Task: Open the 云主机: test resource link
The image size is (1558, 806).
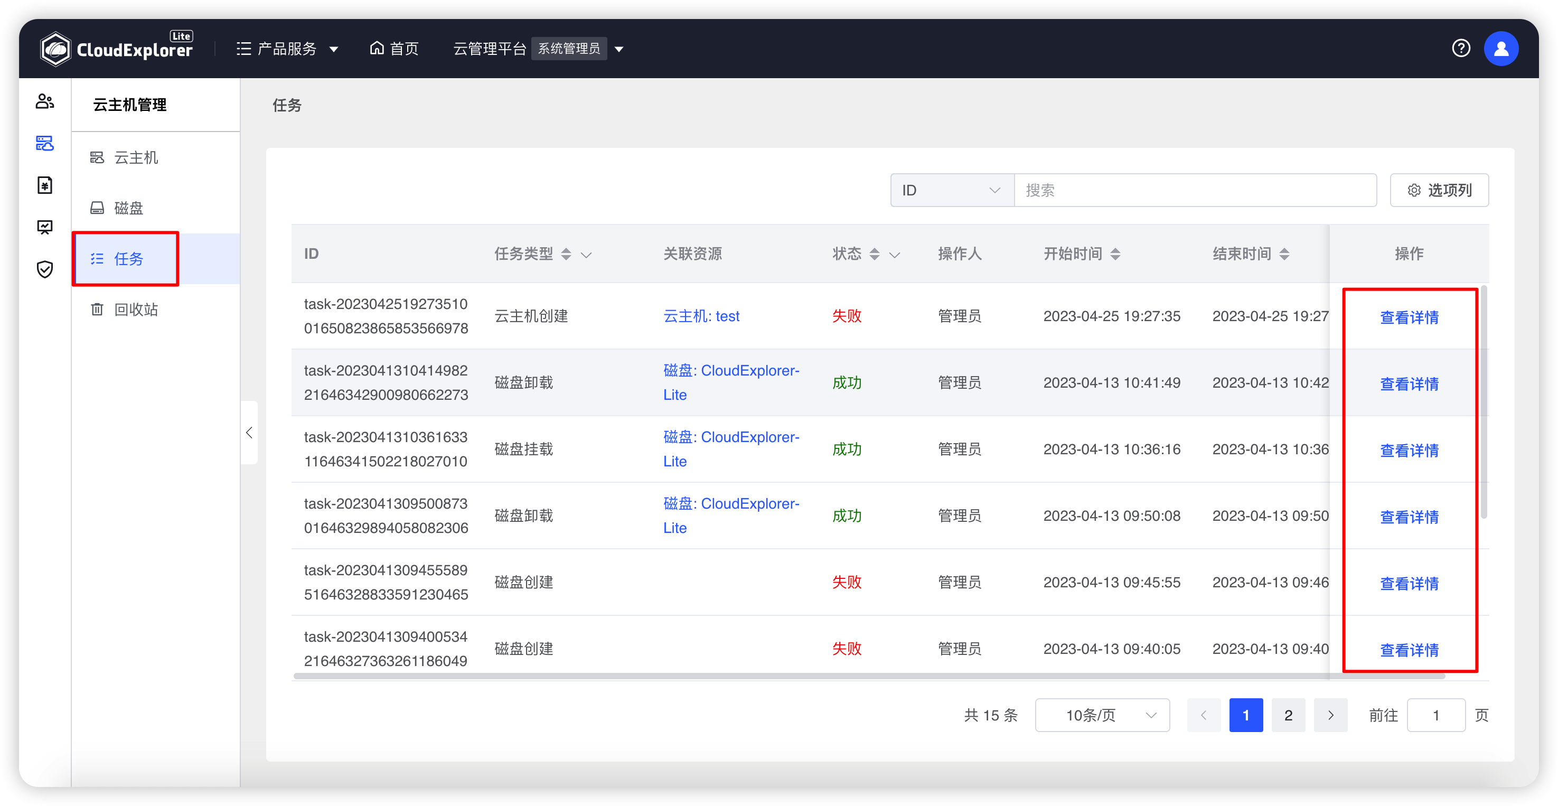Action: click(701, 316)
